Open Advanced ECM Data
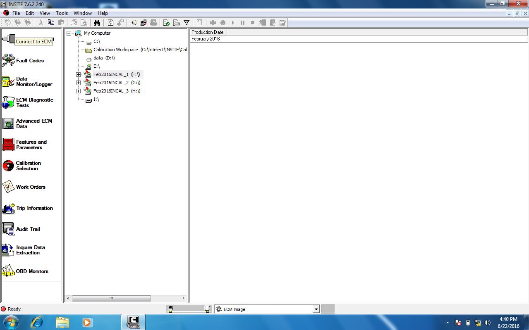529x330 pixels. point(27,123)
